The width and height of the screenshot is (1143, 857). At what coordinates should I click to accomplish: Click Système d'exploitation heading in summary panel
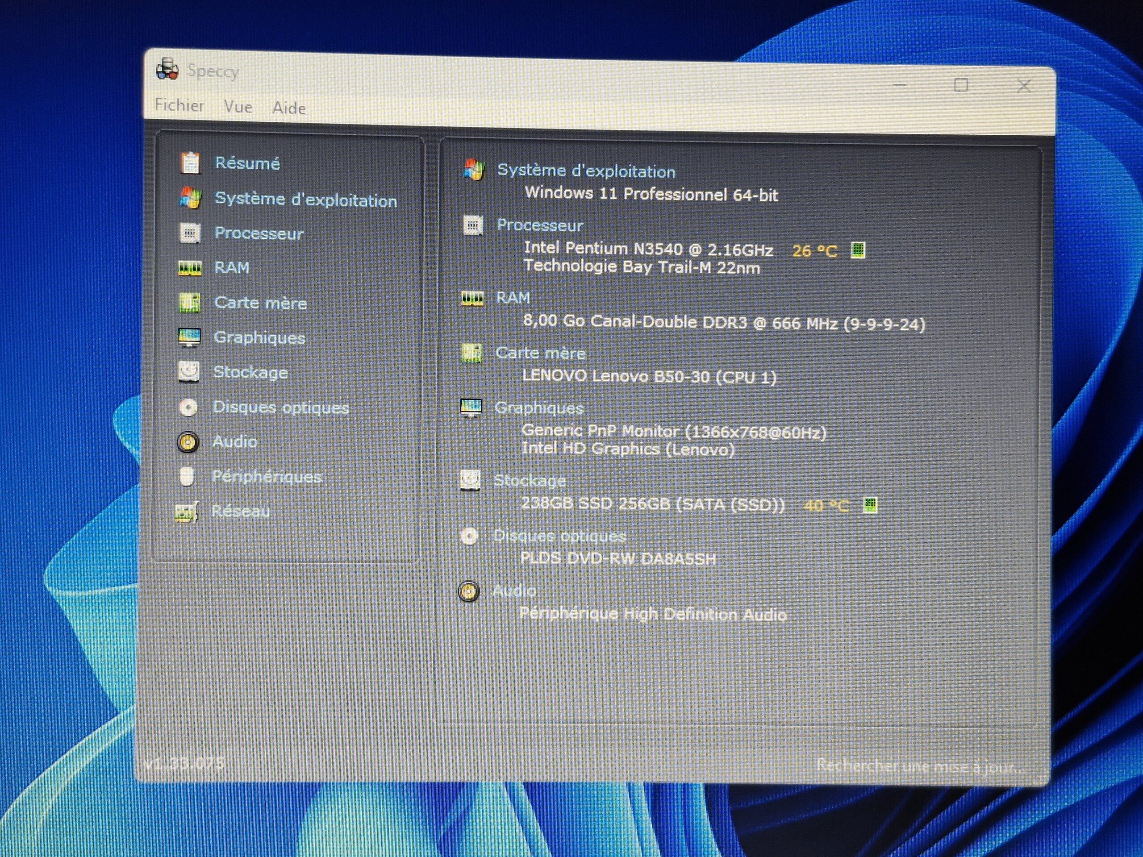click(586, 171)
